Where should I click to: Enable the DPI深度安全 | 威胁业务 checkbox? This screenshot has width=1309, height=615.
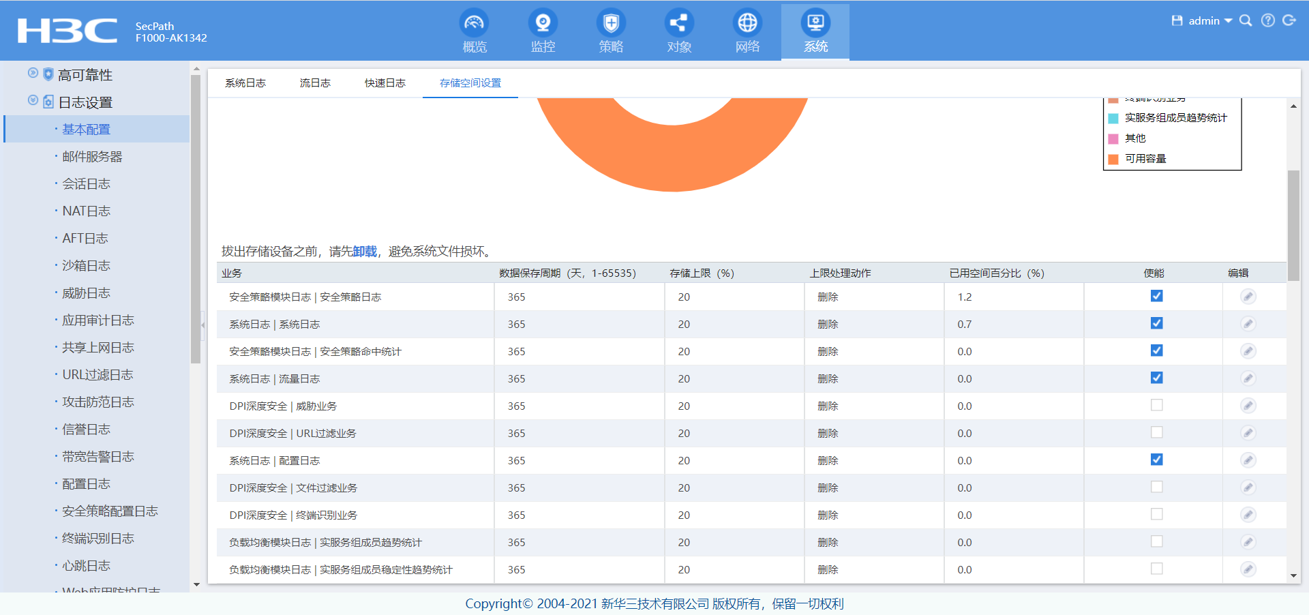pos(1156,405)
